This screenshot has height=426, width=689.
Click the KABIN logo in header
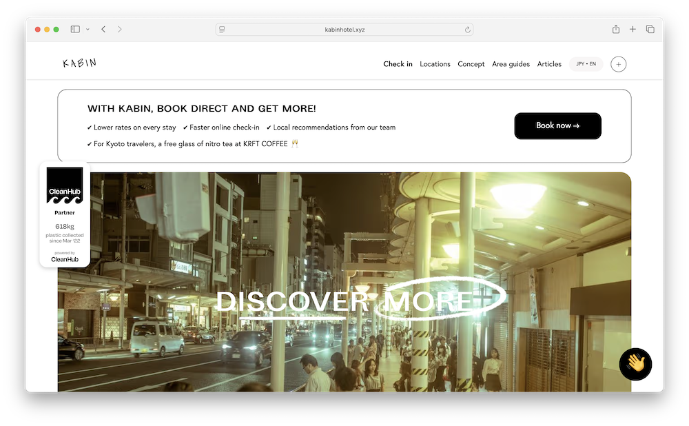pos(79,63)
